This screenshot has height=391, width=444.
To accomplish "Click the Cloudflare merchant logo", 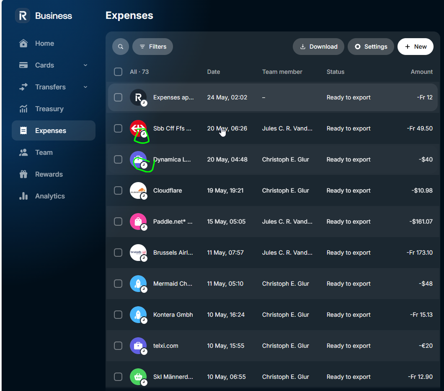I will click(138, 190).
